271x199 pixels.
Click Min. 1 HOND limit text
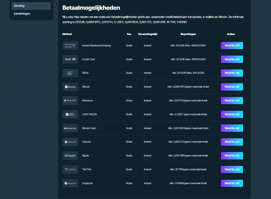point(188,183)
